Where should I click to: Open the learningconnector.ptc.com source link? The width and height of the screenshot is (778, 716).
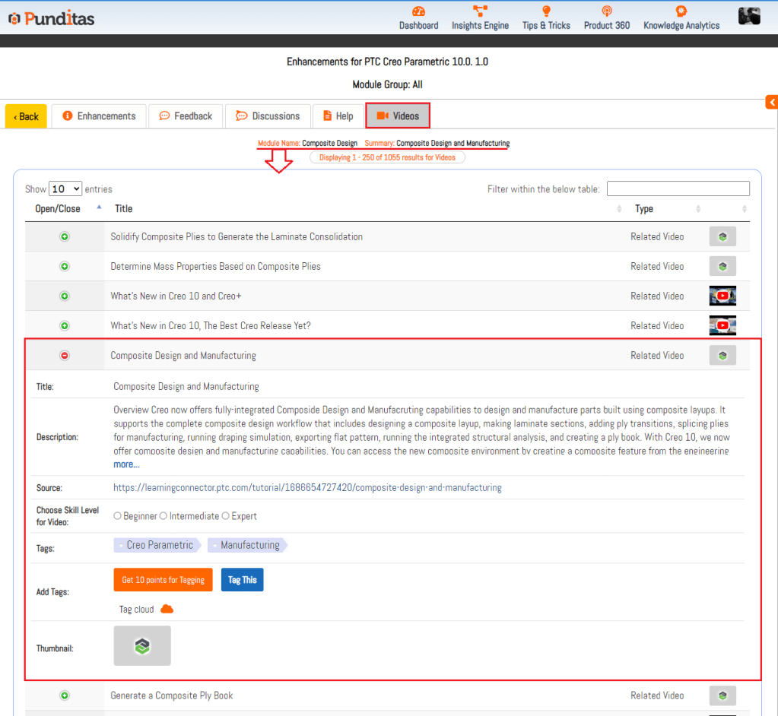click(307, 487)
